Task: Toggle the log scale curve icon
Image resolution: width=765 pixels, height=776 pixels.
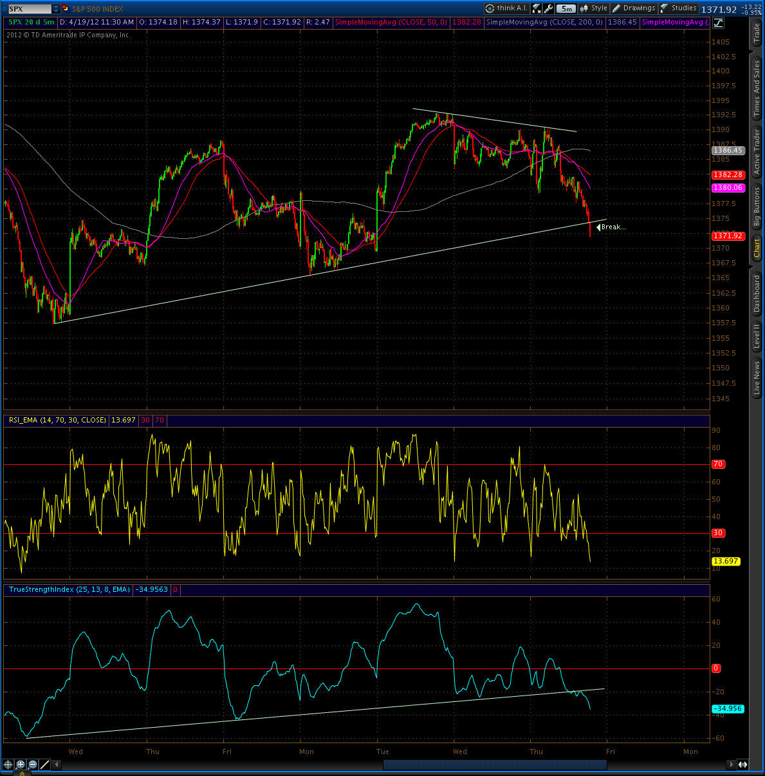Action: pyautogui.click(x=717, y=23)
